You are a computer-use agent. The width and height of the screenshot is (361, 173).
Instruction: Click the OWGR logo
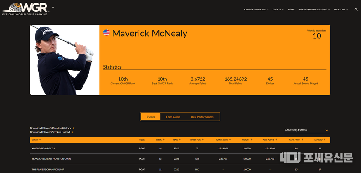click(x=25, y=9)
